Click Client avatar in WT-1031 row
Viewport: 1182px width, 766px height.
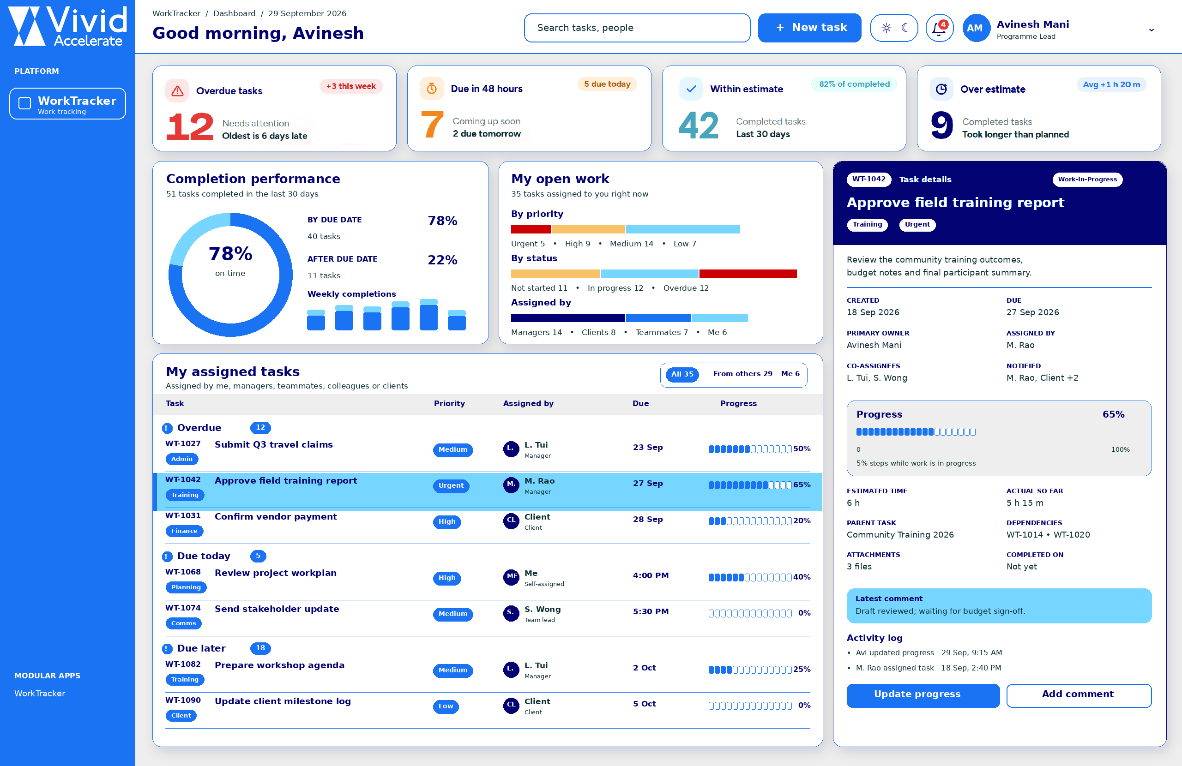[x=511, y=521]
